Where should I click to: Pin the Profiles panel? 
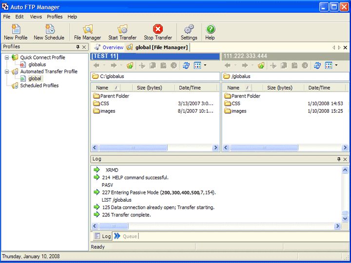(x=78, y=47)
